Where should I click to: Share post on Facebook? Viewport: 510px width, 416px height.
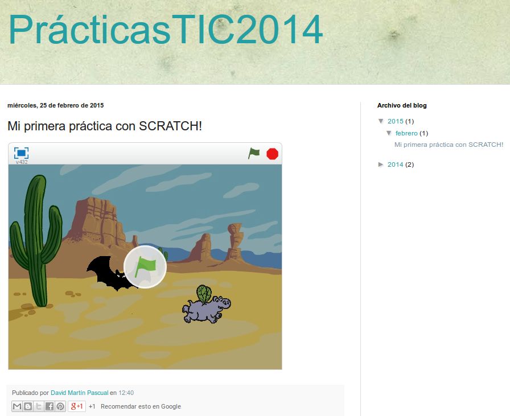click(x=50, y=406)
